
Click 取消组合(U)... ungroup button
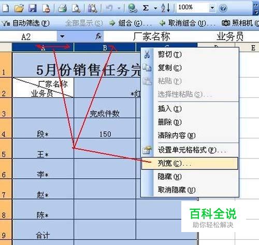(x=187, y=23)
